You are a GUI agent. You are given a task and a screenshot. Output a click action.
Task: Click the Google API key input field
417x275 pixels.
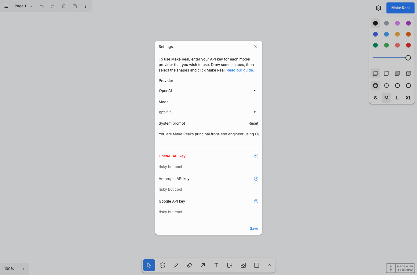208,212
